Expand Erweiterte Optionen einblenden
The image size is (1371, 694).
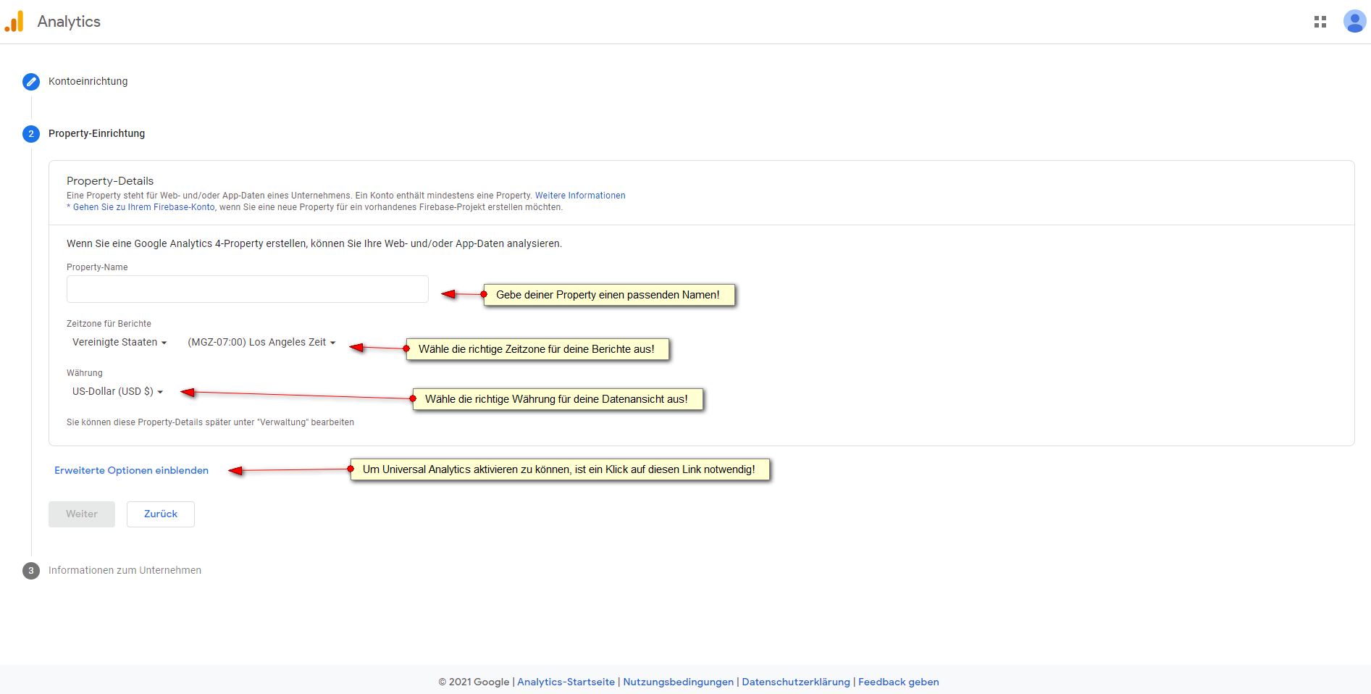pos(132,470)
